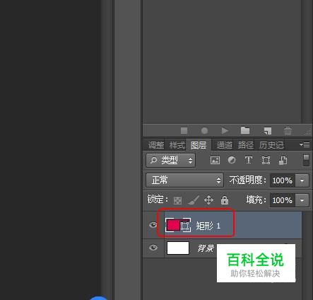Expand the 不透明度 slider arrow
This screenshot has height=300, width=313.
(302, 180)
